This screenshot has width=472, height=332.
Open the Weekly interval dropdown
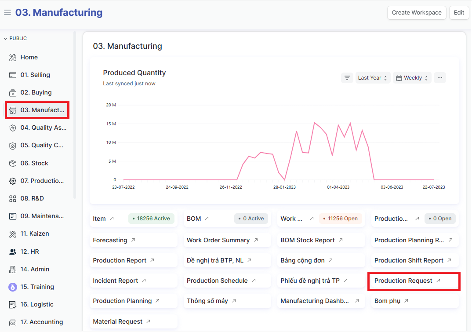(412, 78)
